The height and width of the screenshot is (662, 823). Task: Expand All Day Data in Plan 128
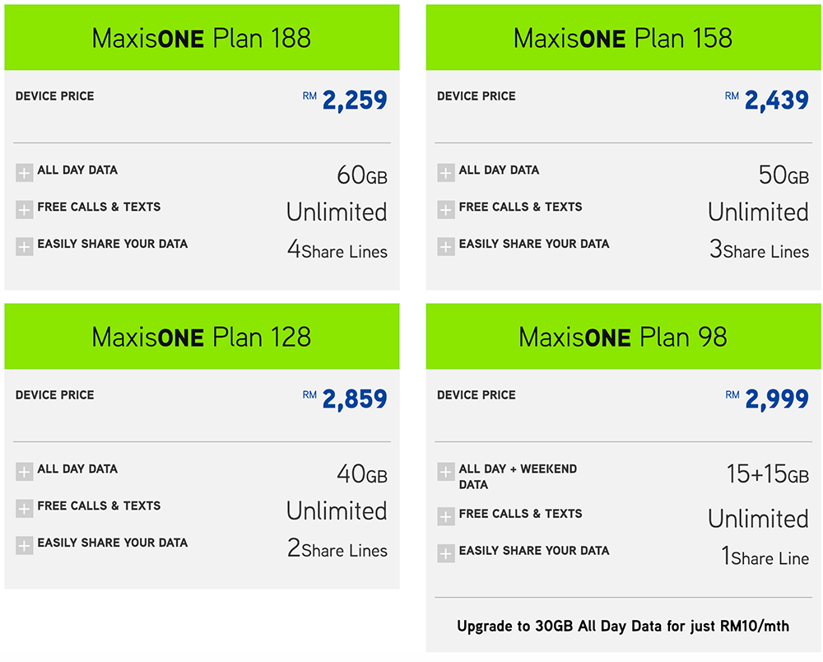pyautogui.click(x=25, y=472)
